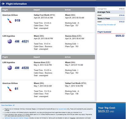Click the LAN Argentina logo for flight 4521
Image resolution: width=126 pixels, height=119 pixels.
(x=10, y=41)
